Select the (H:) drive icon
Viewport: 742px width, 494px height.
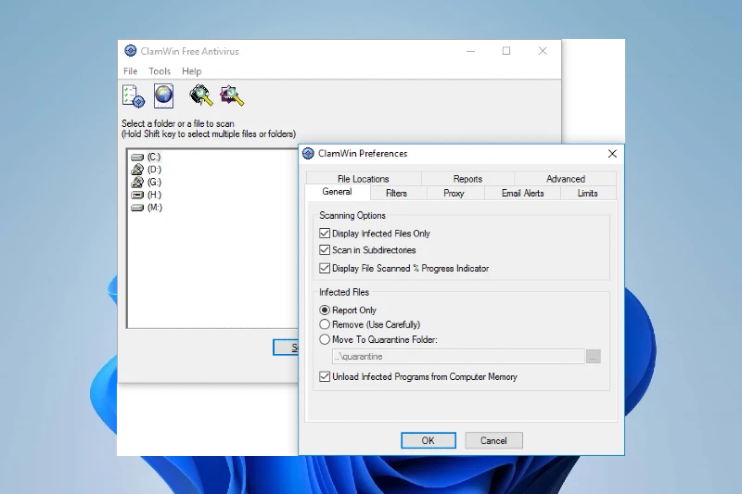[137, 195]
